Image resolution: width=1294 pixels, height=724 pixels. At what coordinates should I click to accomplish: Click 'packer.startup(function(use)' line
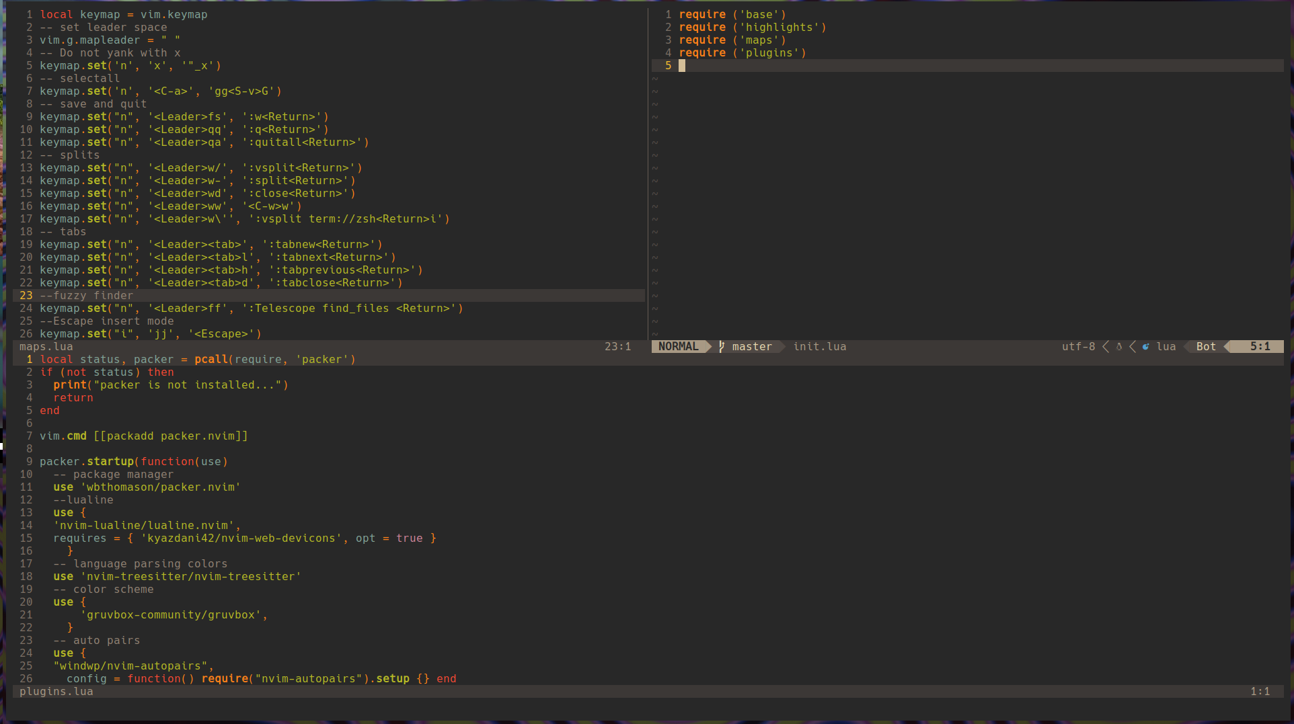(x=133, y=462)
